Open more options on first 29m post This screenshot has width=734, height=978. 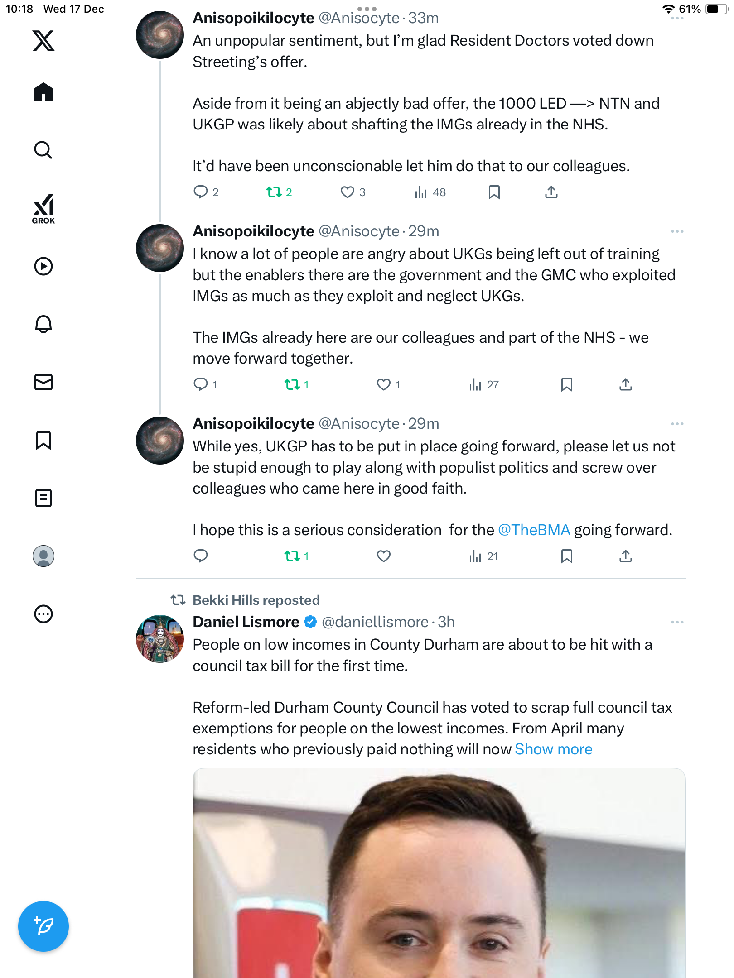point(677,231)
